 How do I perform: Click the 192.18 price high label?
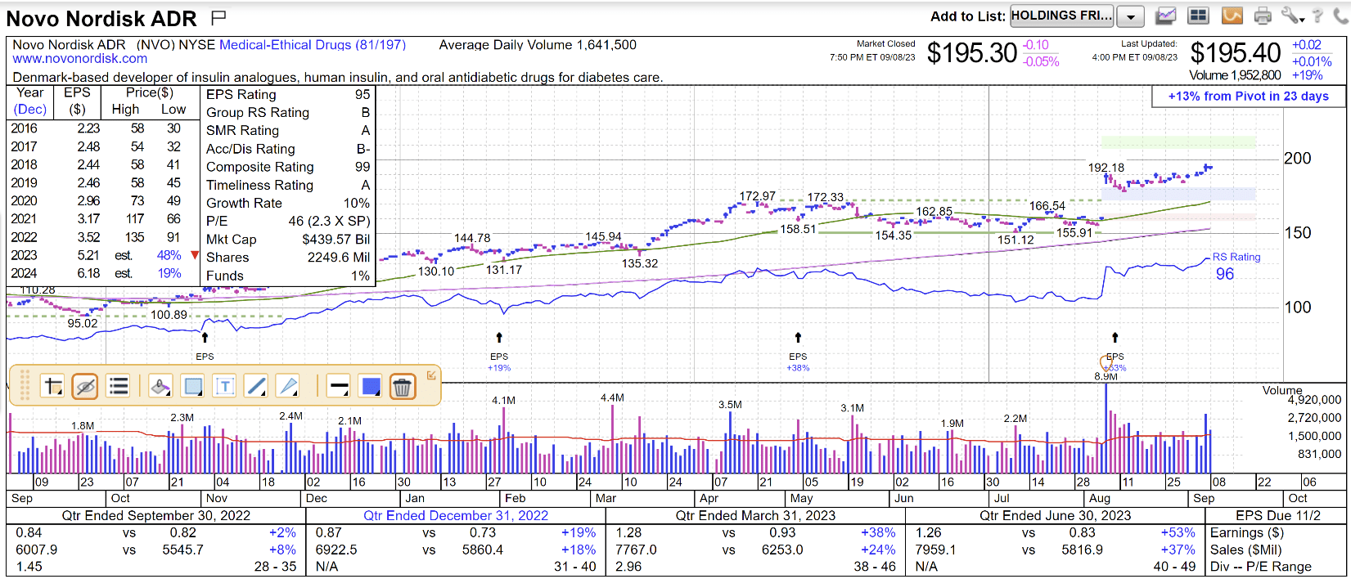click(x=1106, y=168)
